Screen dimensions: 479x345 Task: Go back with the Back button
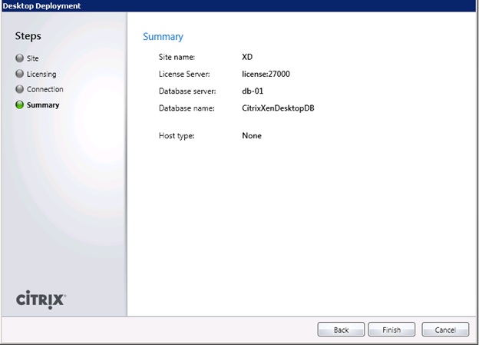(x=341, y=330)
